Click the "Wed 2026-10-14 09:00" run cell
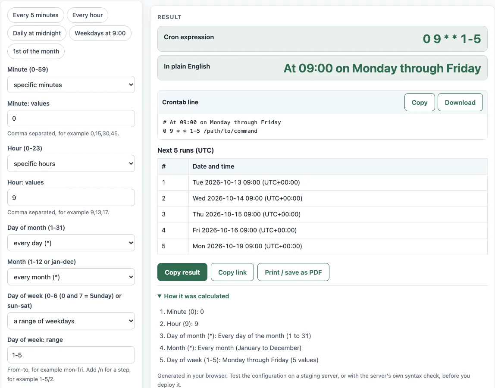The image size is (495, 388). point(338,198)
